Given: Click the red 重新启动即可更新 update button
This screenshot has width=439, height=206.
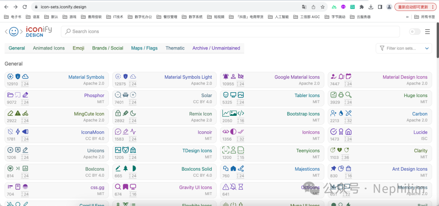Looking at the screenshot, I should tap(415, 7).
